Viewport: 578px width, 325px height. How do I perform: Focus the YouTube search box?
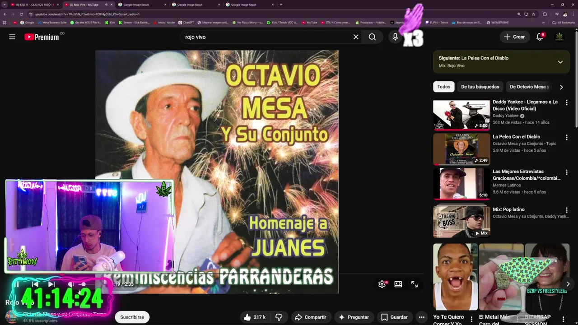pyautogui.click(x=266, y=37)
